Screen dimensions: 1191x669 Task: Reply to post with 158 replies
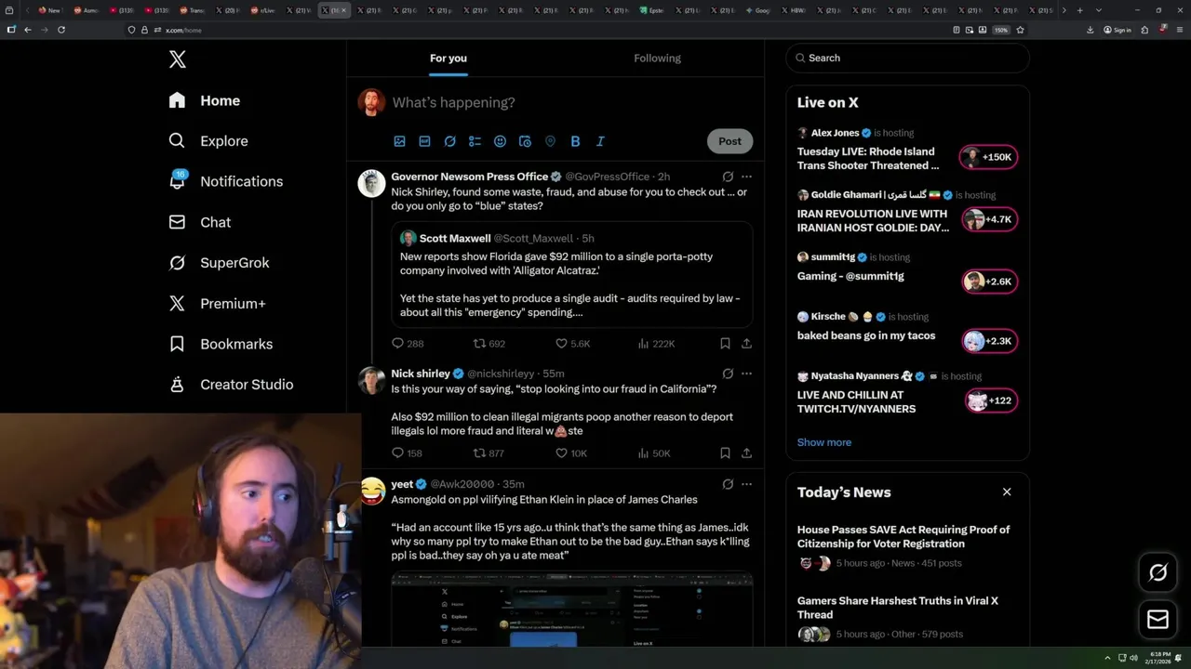(x=408, y=453)
